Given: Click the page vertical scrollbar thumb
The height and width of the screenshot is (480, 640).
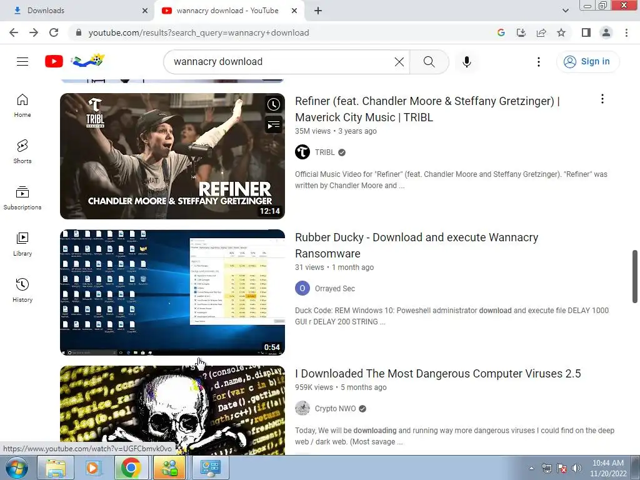Looking at the screenshot, I should click(x=635, y=276).
